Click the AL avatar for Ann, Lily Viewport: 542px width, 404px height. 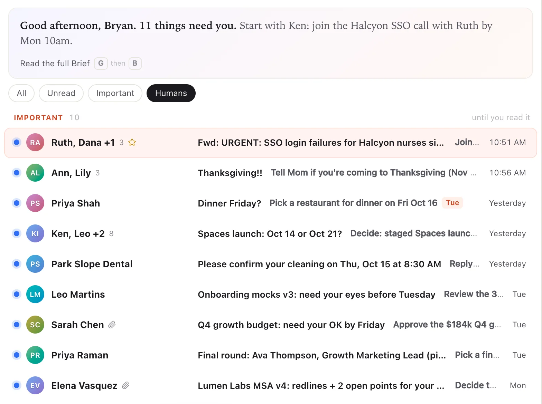pyautogui.click(x=35, y=173)
